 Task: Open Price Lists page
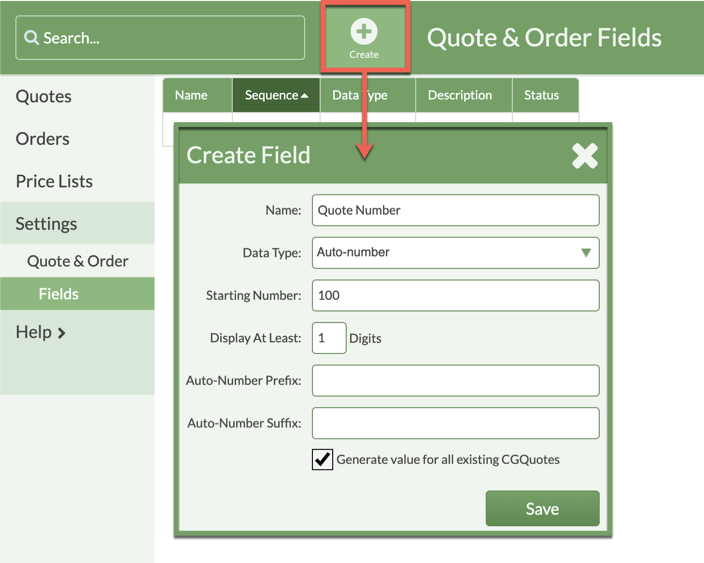(x=54, y=182)
